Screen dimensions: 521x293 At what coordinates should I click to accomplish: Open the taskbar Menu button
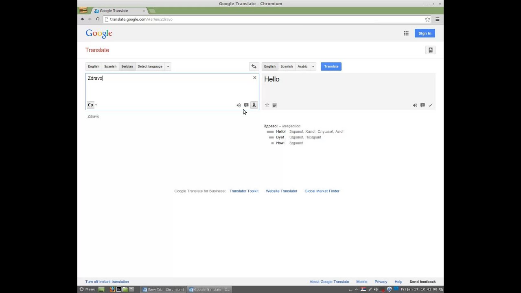tap(87, 289)
